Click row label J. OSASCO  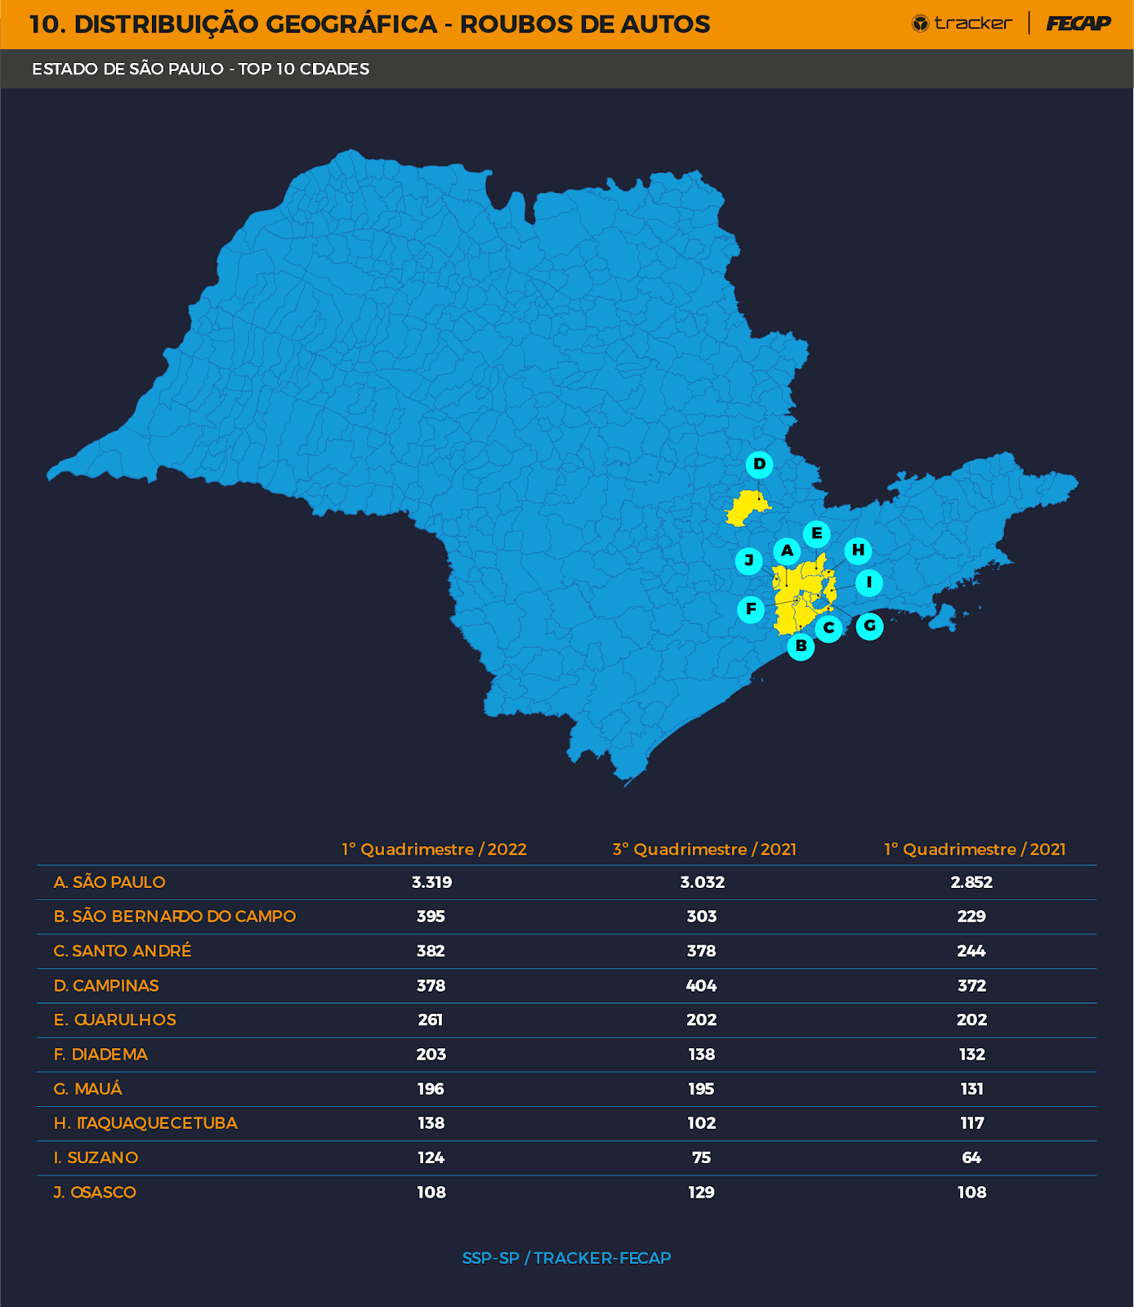(x=95, y=1193)
